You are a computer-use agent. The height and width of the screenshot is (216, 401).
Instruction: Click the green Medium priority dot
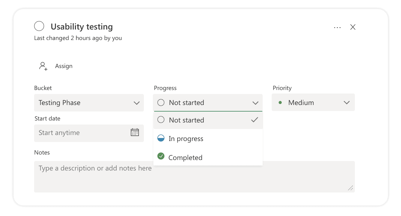(x=281, y=102)
